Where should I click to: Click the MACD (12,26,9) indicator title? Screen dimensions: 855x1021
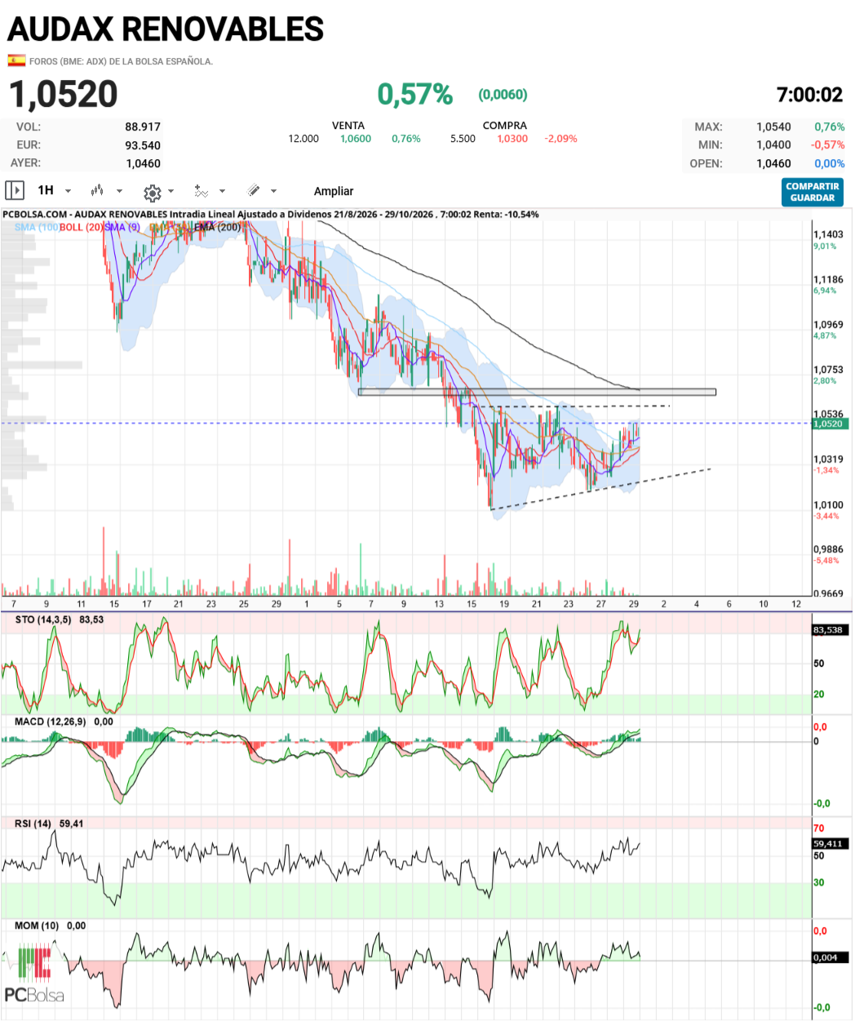[51, 722]
